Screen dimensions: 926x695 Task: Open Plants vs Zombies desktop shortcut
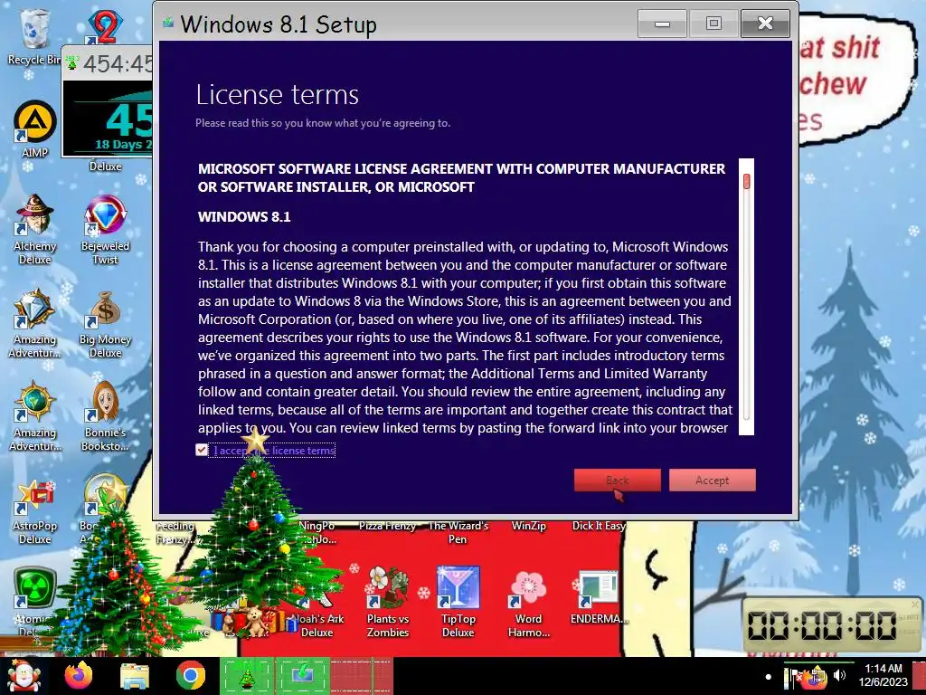(x=387, y=602)
